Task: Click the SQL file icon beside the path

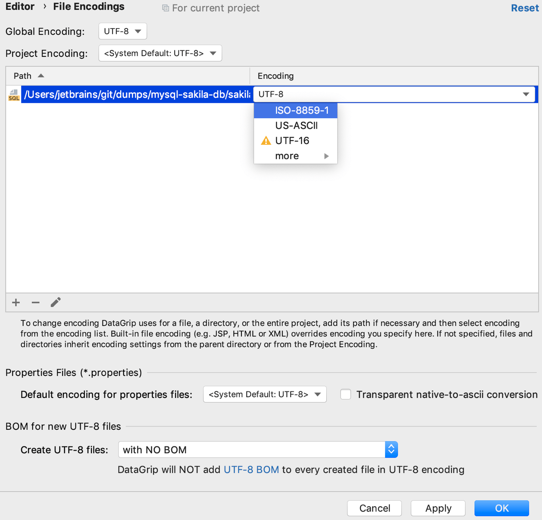Action: click(14, 94)
